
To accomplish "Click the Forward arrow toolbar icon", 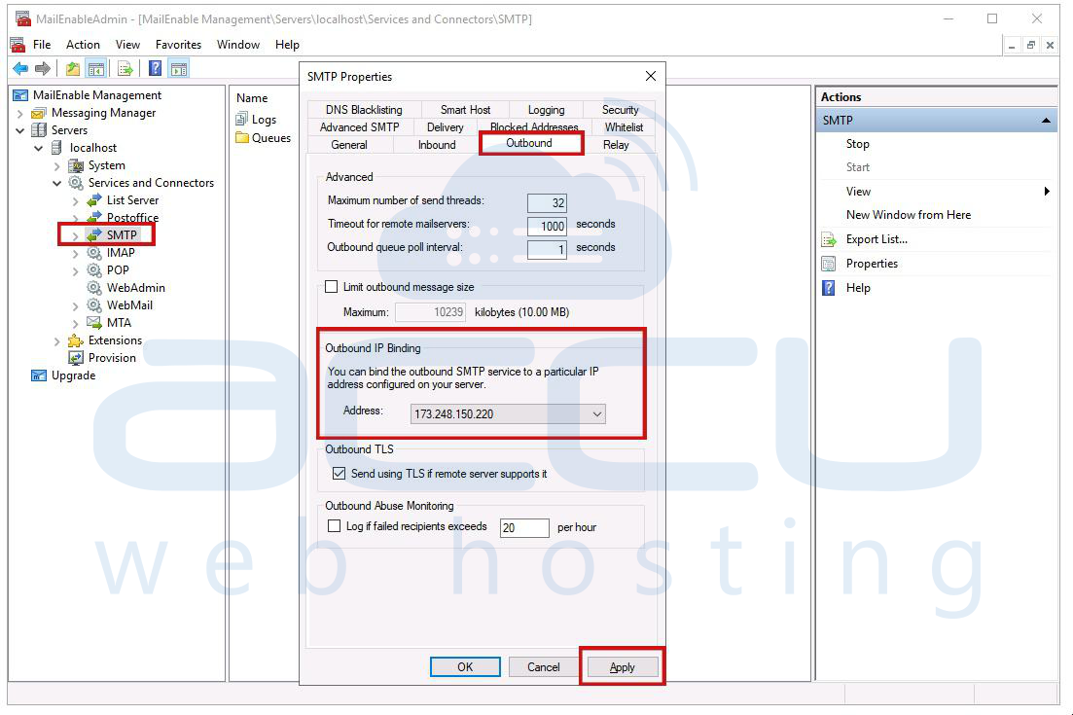I will [x=43, y=68].
